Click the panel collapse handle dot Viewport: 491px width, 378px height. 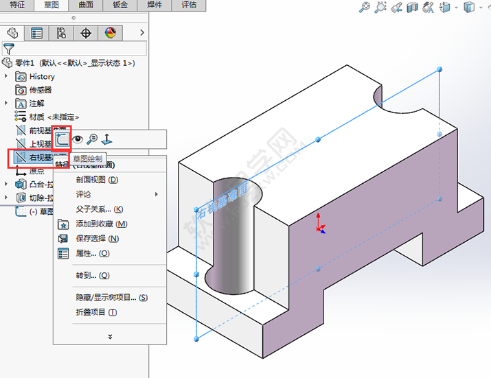(73, 18)
